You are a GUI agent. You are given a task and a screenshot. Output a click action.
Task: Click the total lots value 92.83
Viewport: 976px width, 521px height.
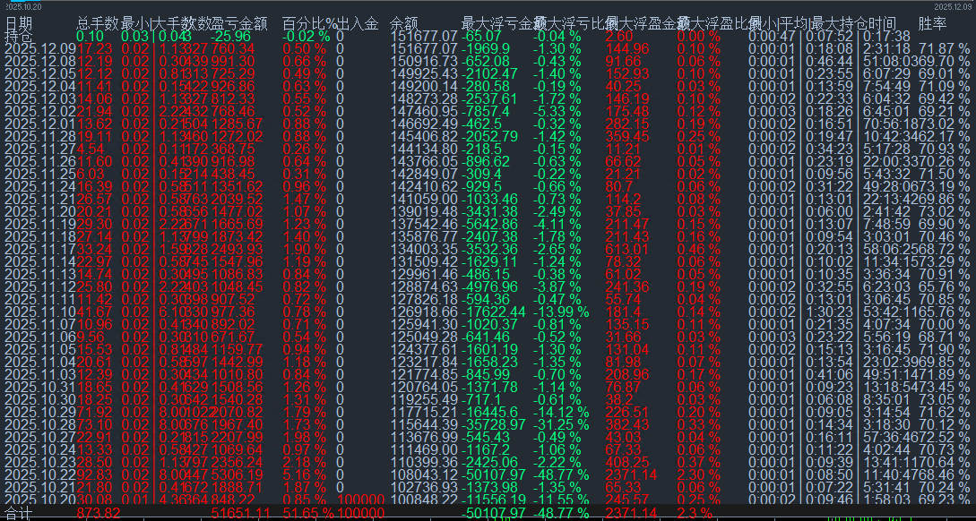click(95, 474)
